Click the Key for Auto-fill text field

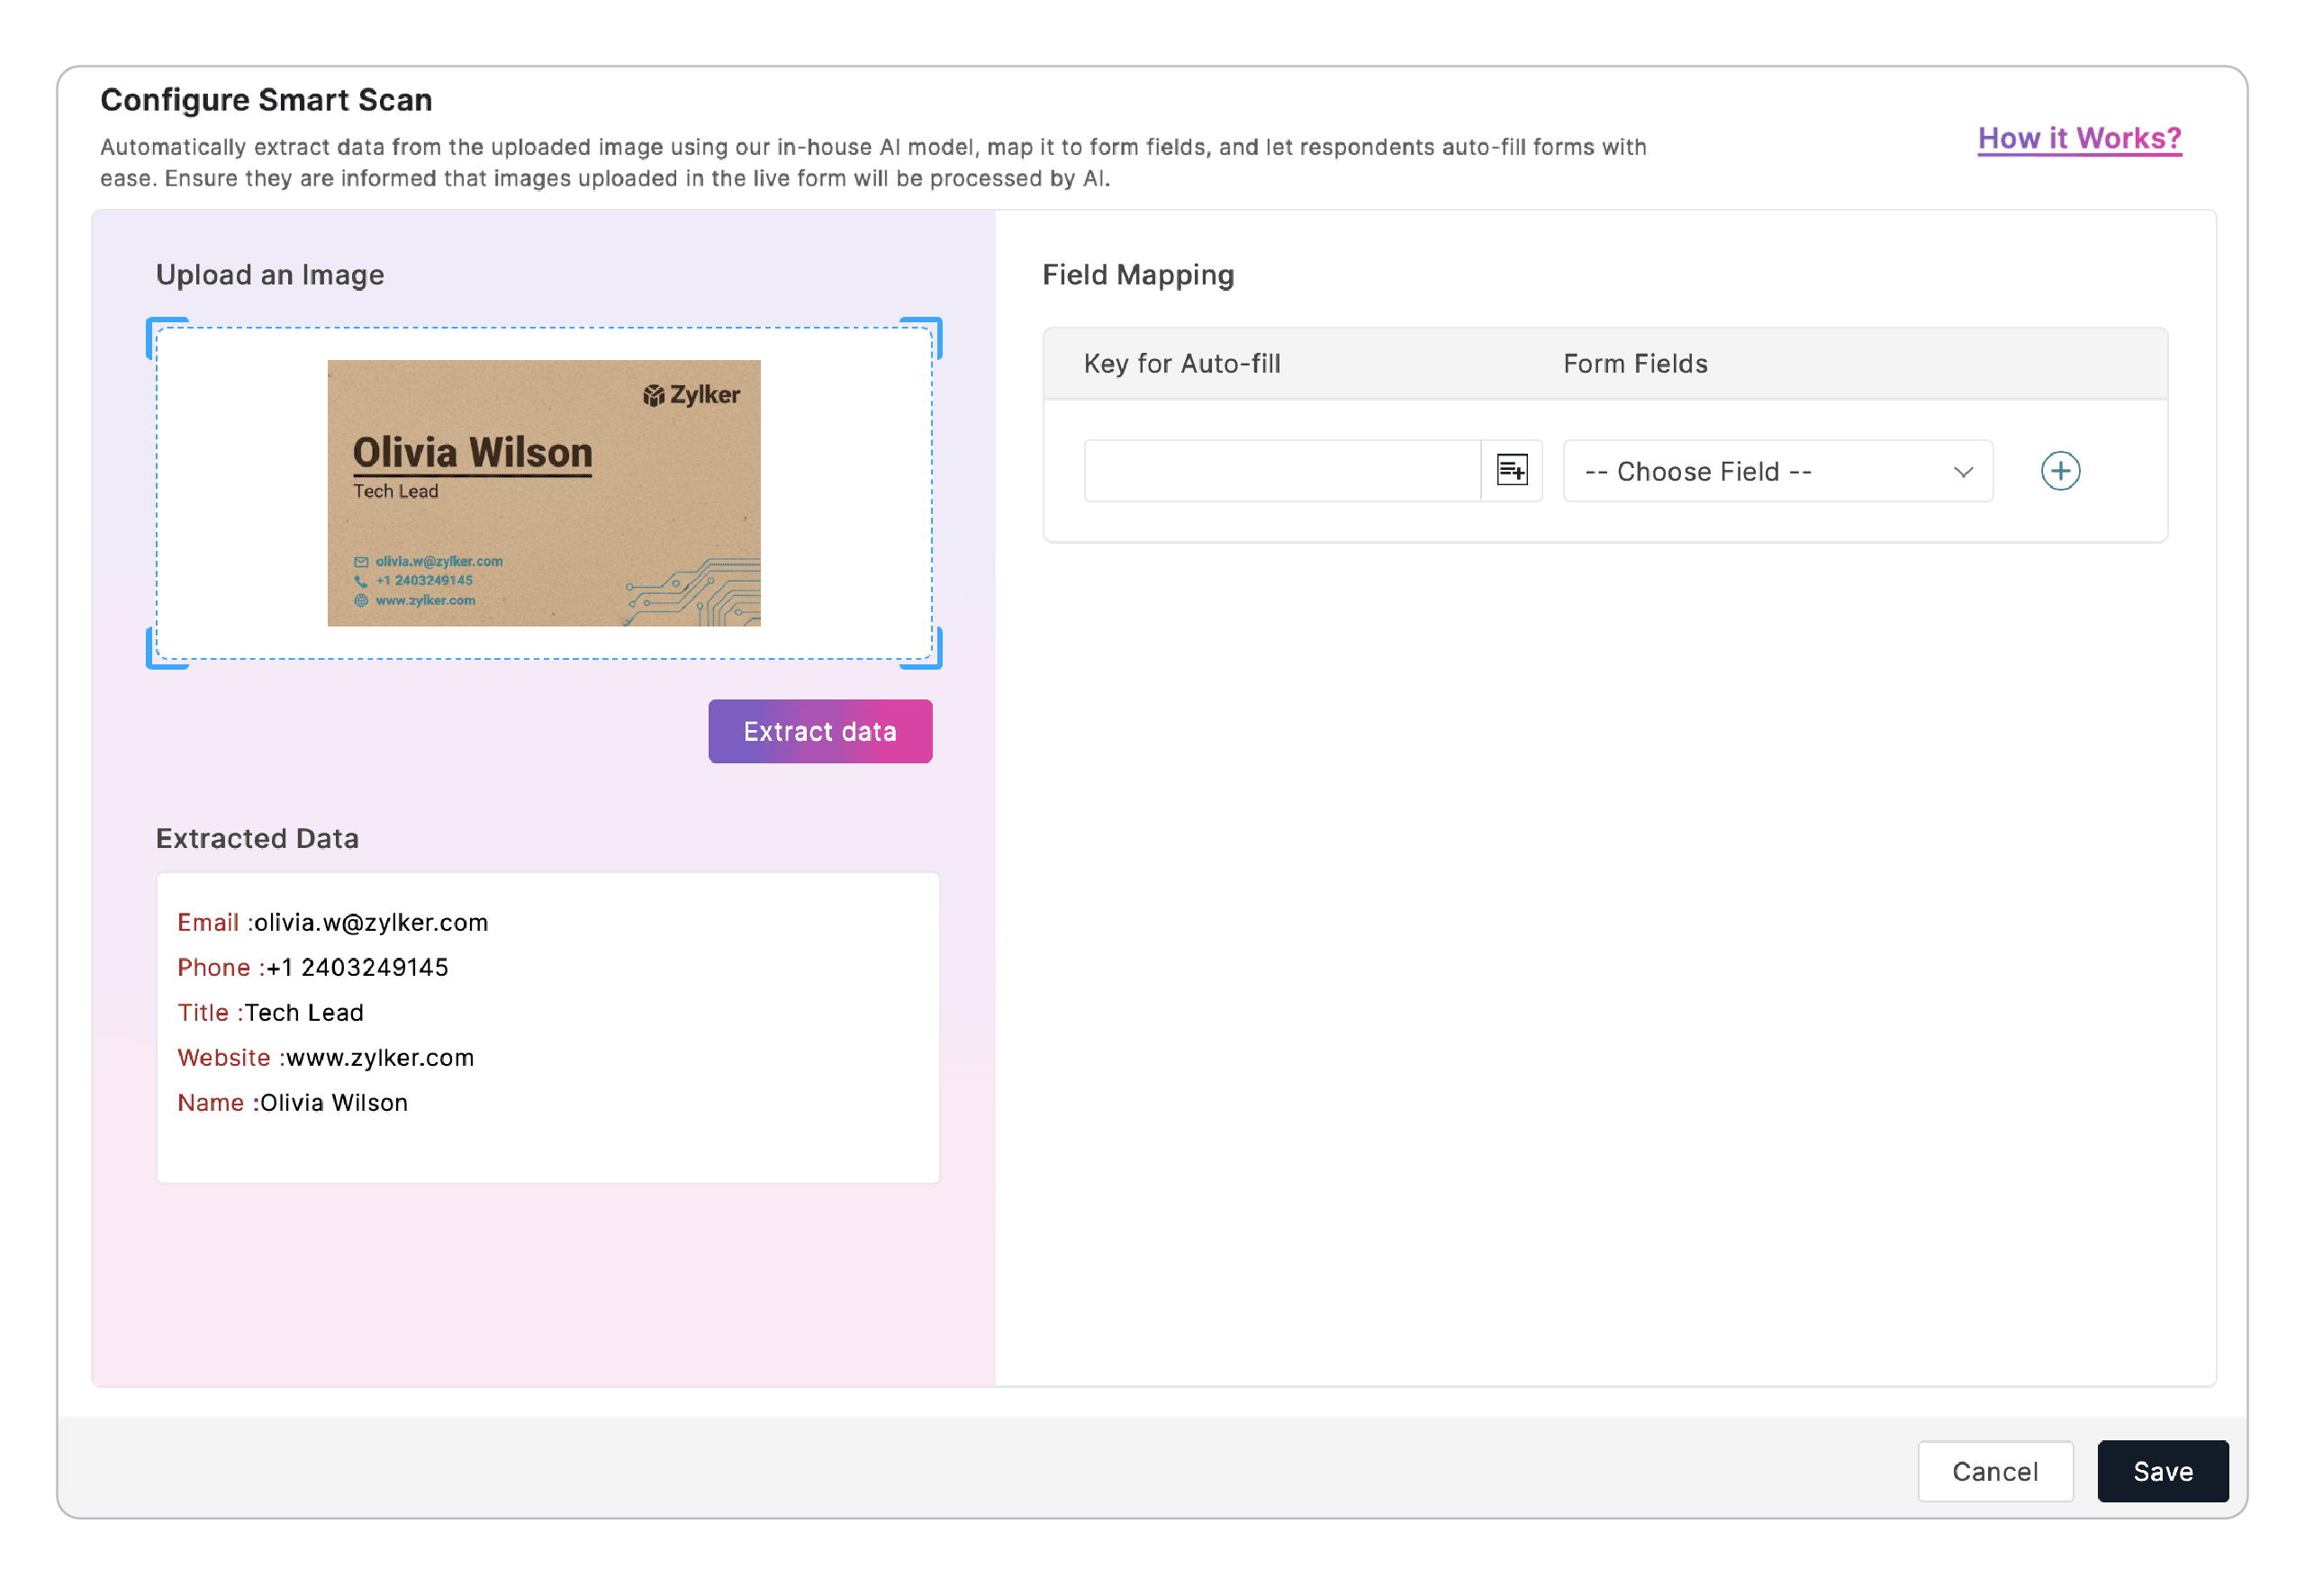1280,472
